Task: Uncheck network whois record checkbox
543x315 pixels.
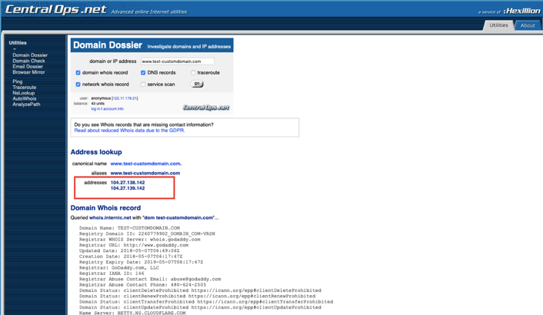Action: [78, 85]
